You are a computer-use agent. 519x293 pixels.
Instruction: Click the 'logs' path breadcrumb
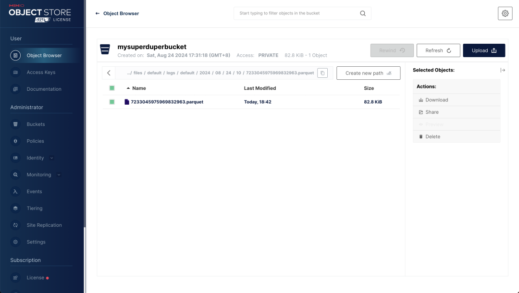[171, 73]
